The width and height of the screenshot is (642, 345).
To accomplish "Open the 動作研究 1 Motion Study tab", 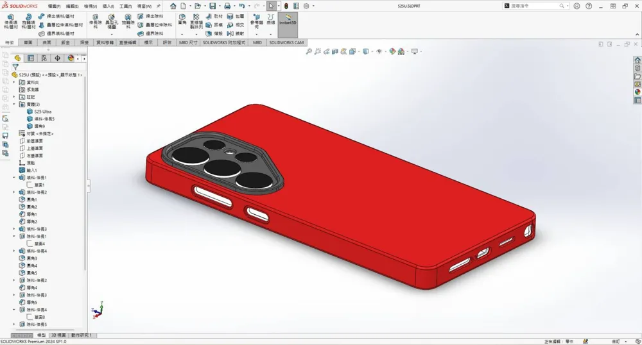I will 82,335.
